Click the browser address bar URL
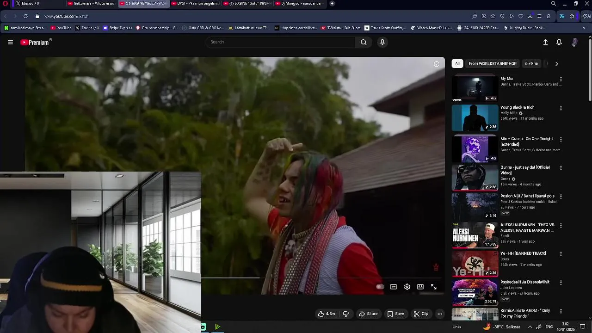Viewport: 592px width, 333px height. pos(66,16)
